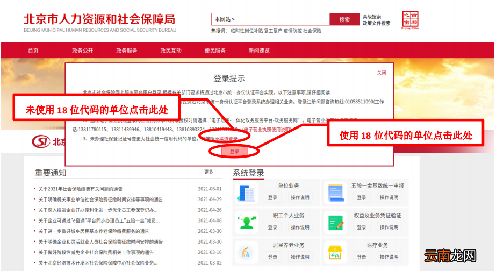This screenshot has height=271, width=496.
Task: Click hot search term 临时性岗位补贴
Action: click(x=247, y=31)
